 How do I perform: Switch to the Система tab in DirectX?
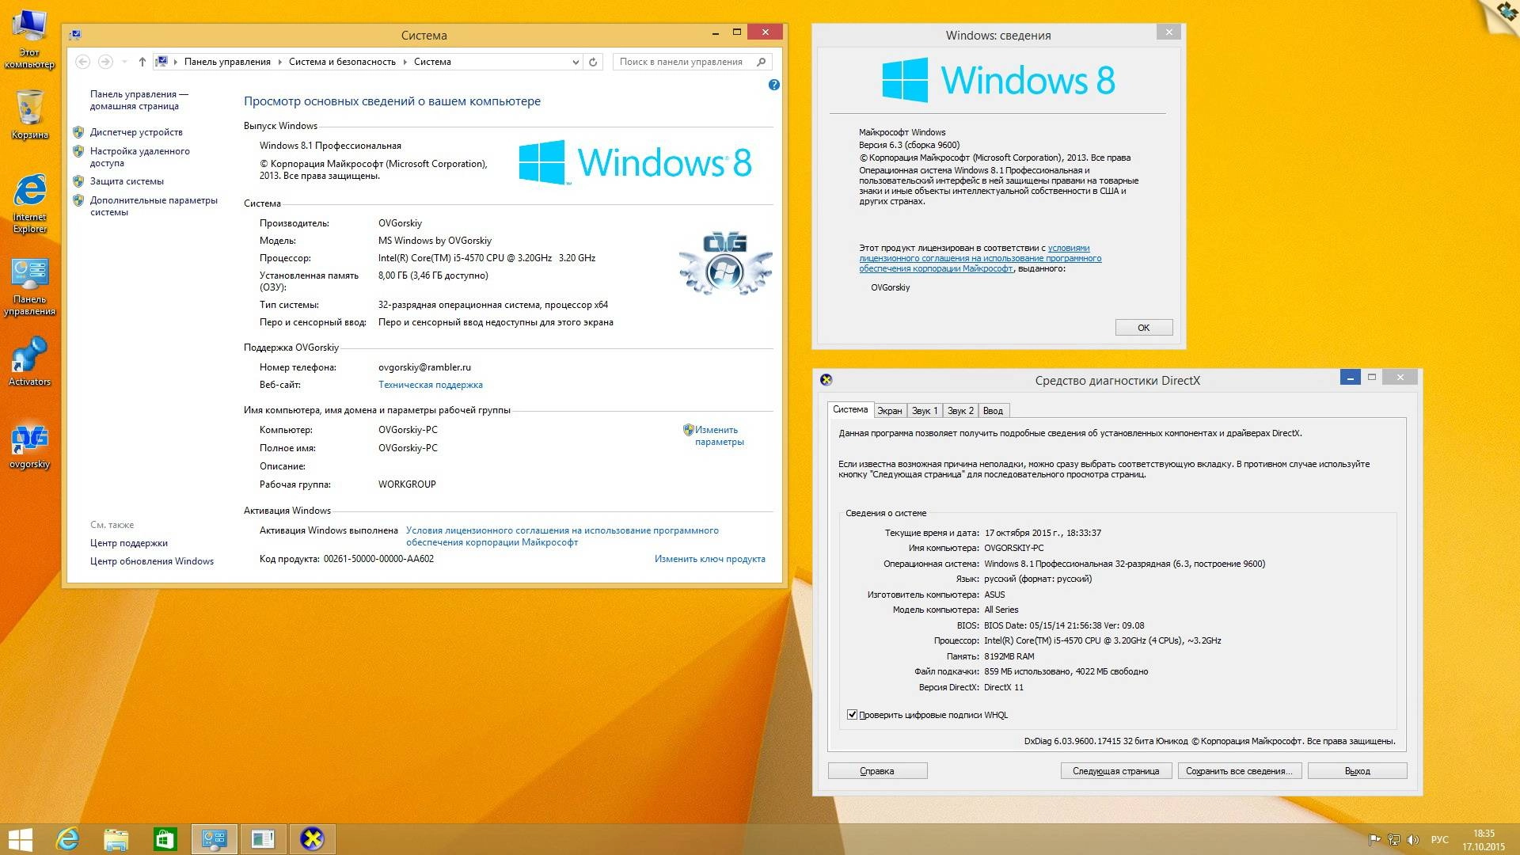(850, 410)
